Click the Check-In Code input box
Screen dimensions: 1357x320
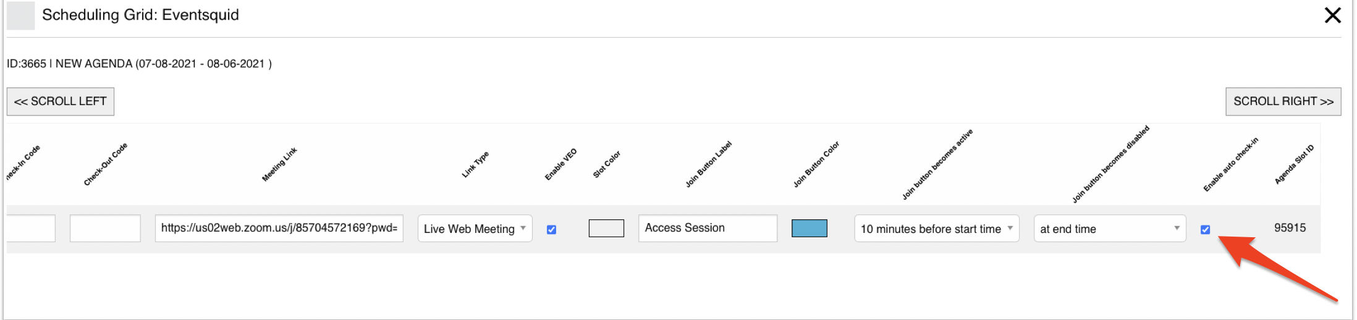coord(31,228)
